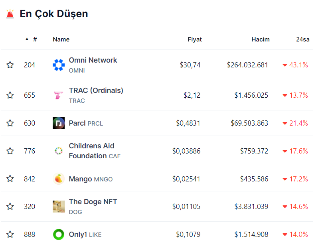
Task: Open The Doge NFT coin link
Action: [x=93, y=202]
